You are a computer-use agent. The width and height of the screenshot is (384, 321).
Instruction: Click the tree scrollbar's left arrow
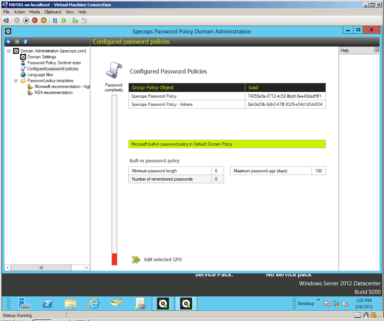(8, 268)
